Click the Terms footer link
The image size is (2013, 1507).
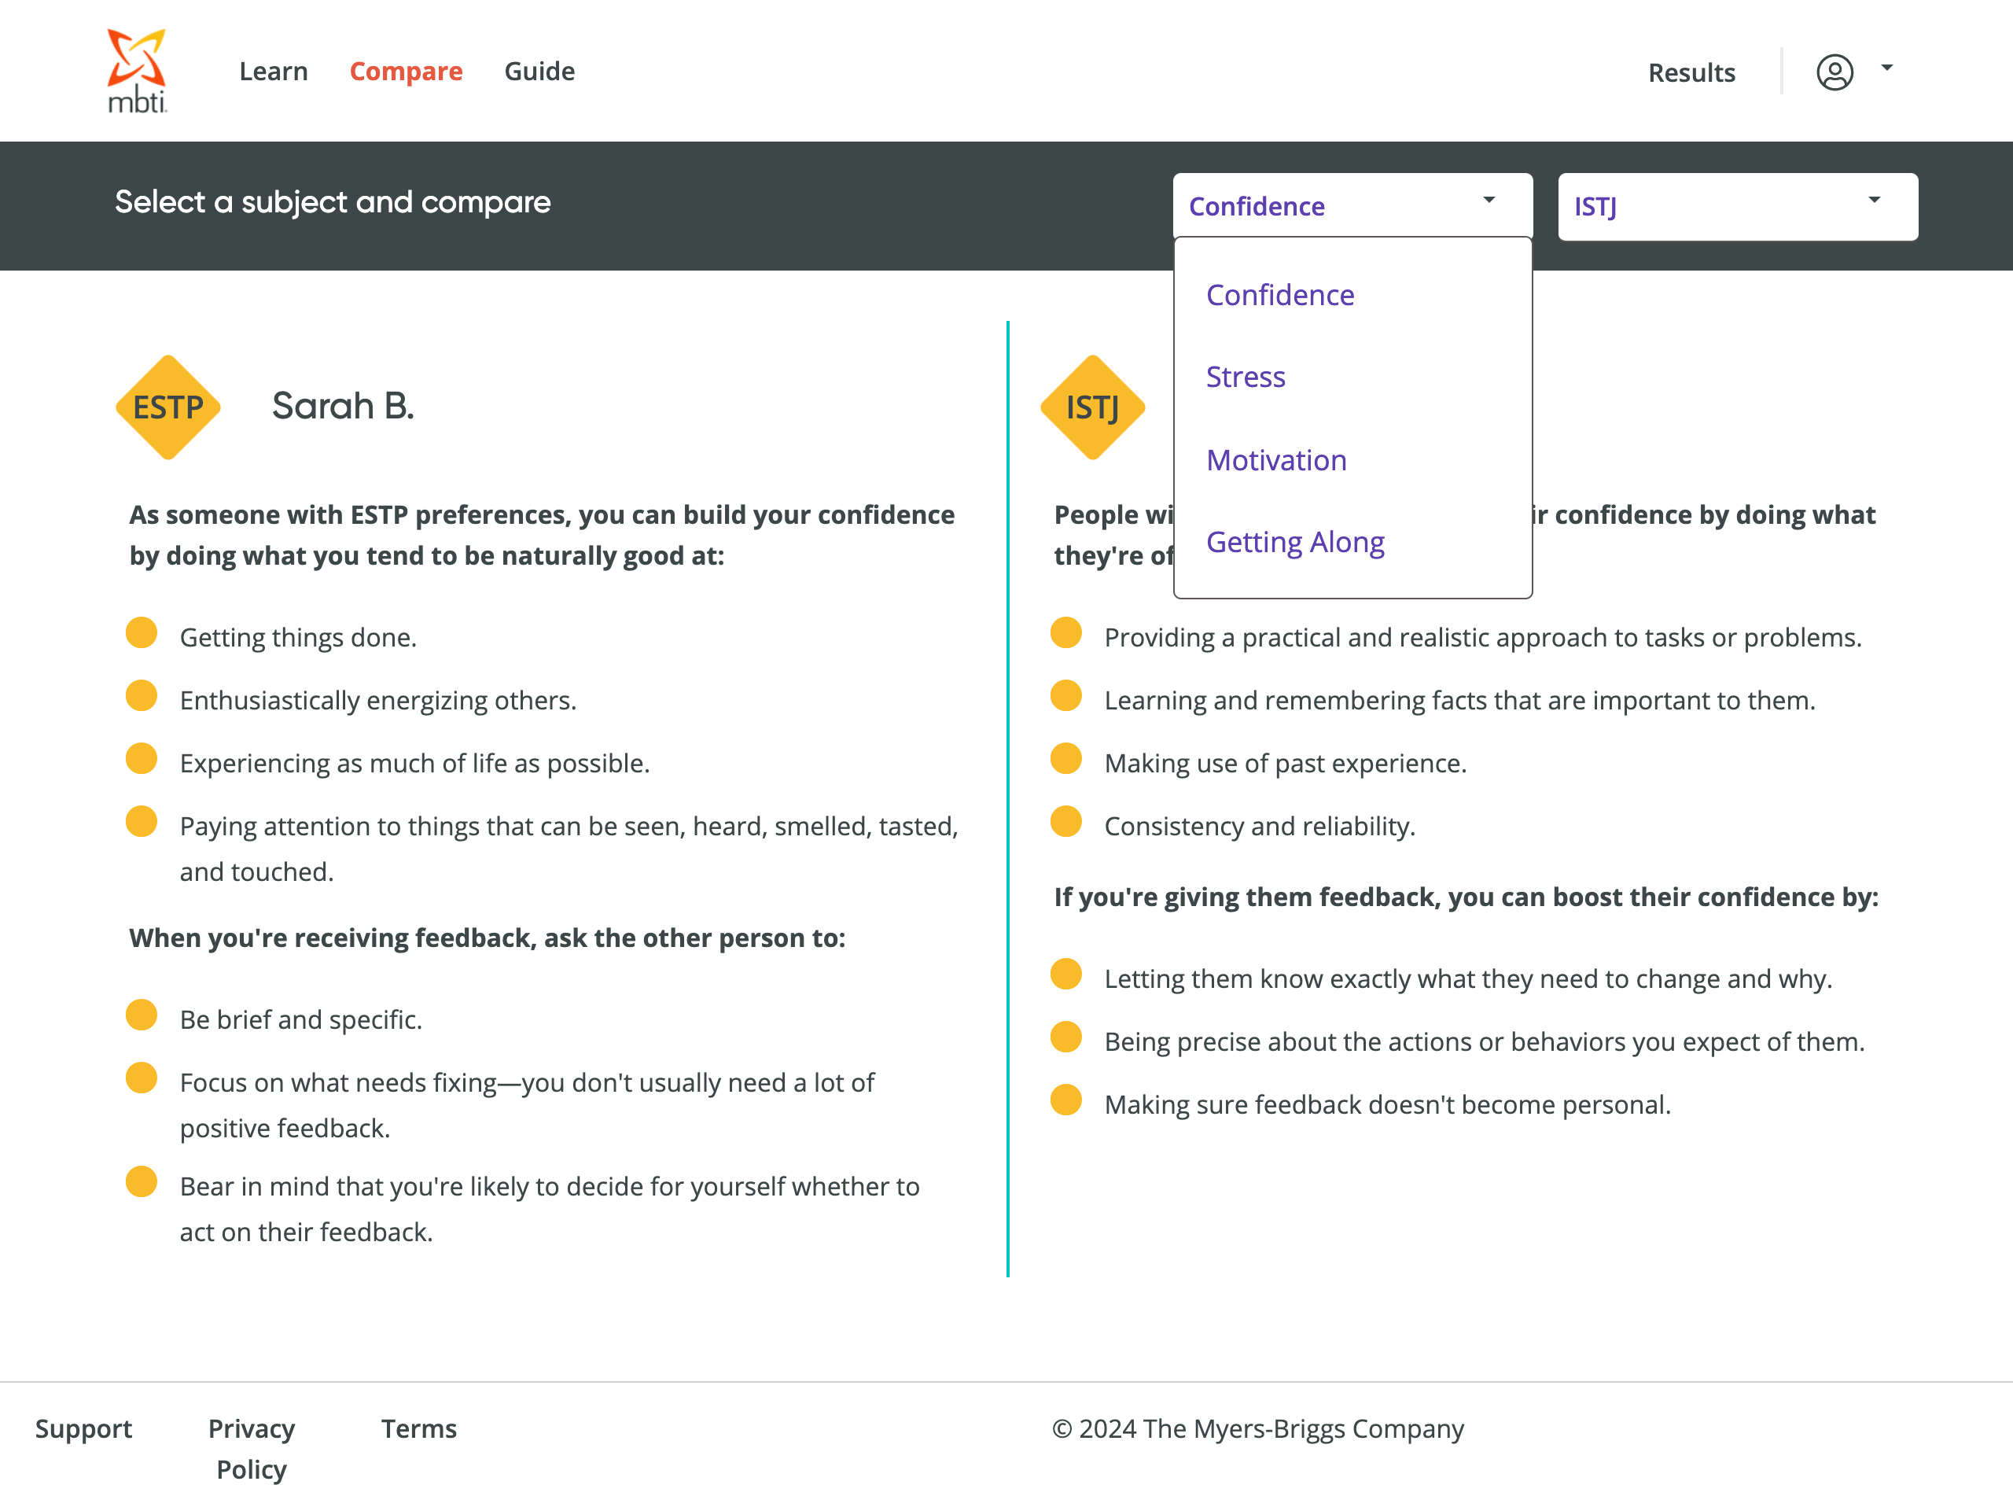click(x=418, y=1428)
